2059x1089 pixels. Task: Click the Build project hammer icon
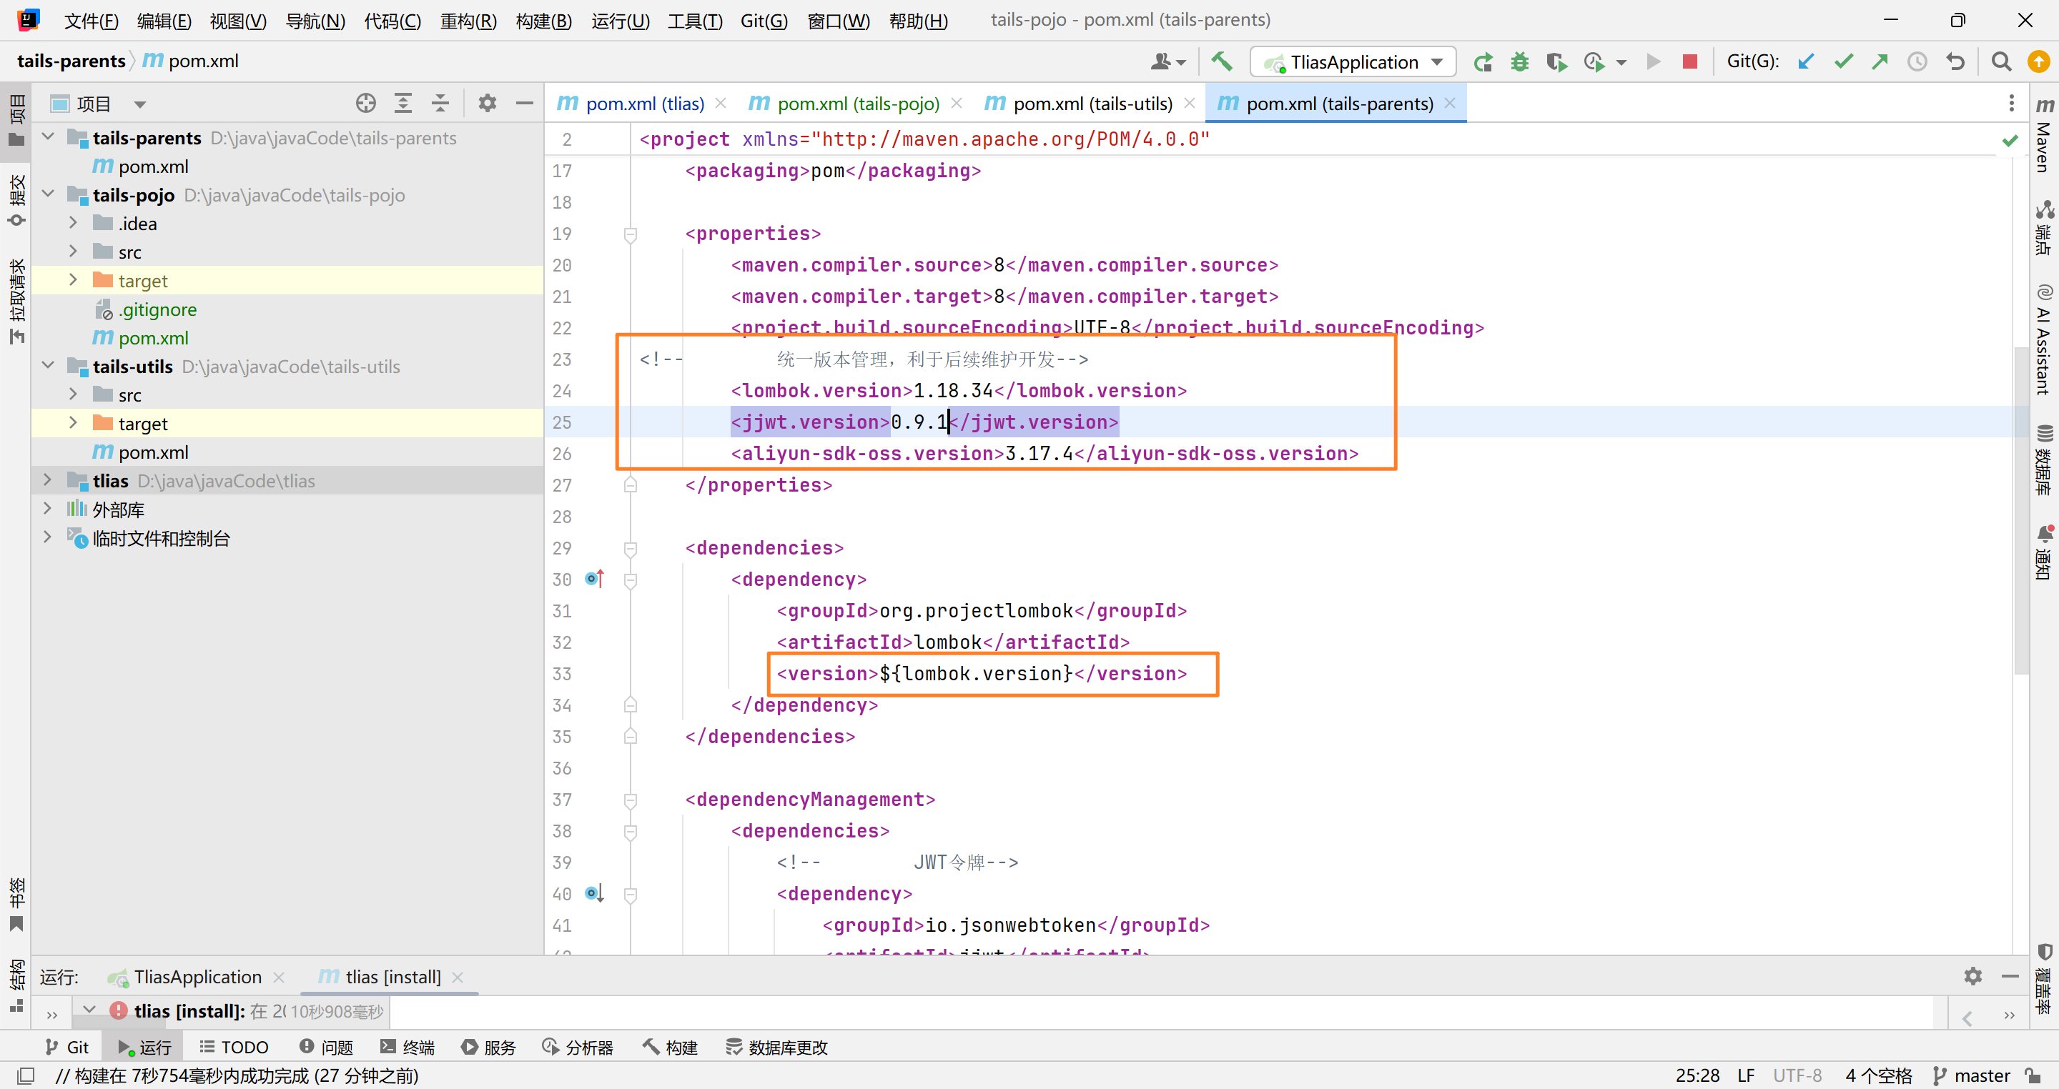point(1221,61)
